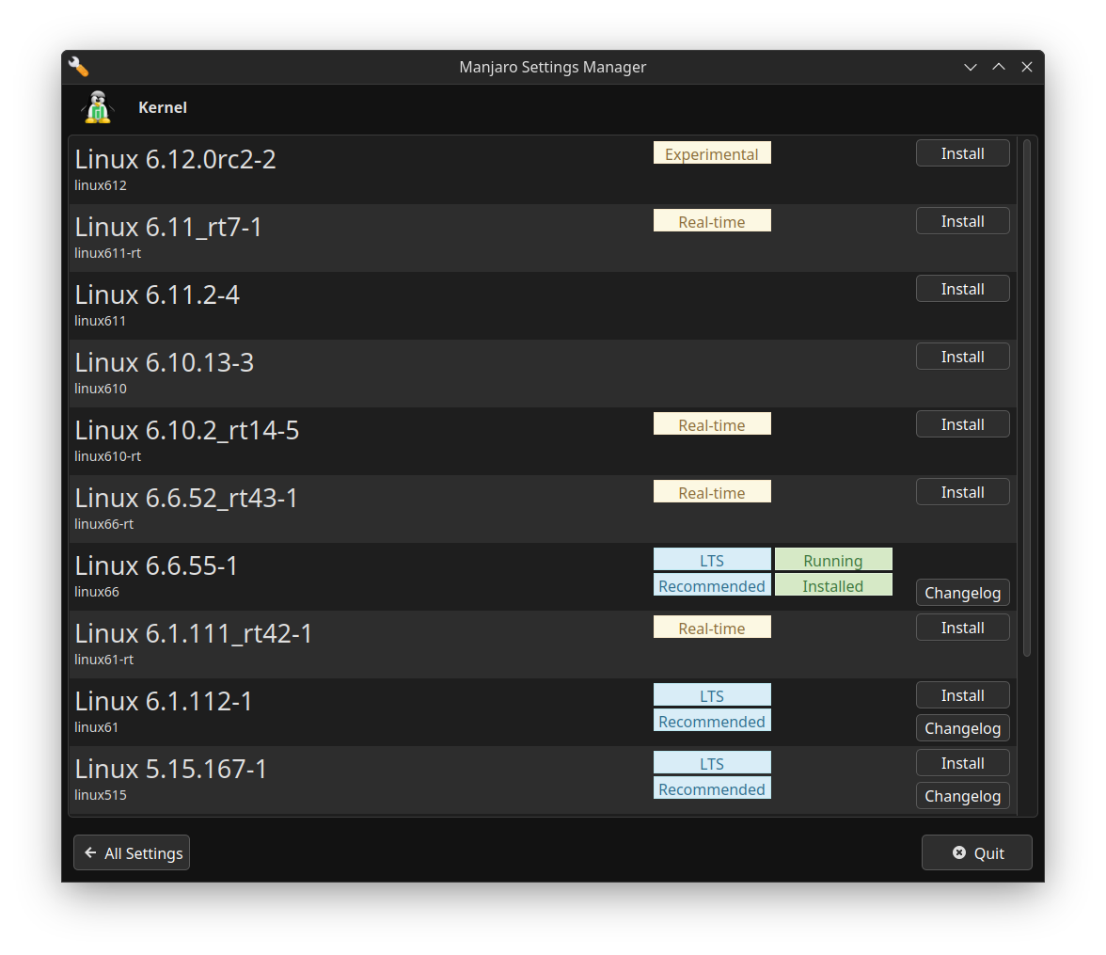This screenshot has height=955, width=1106.
Task: Install Linux 6.12.0rc2-2 kernel
Action: tap(962, 153)
